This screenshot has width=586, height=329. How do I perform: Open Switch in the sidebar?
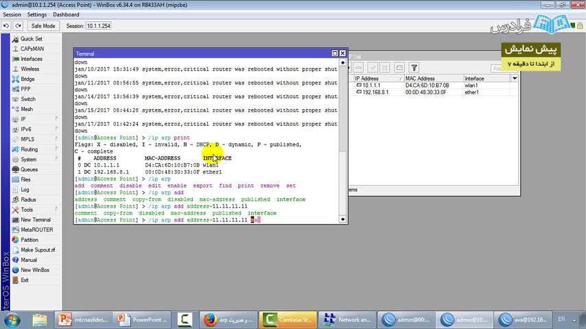(28, 99)
